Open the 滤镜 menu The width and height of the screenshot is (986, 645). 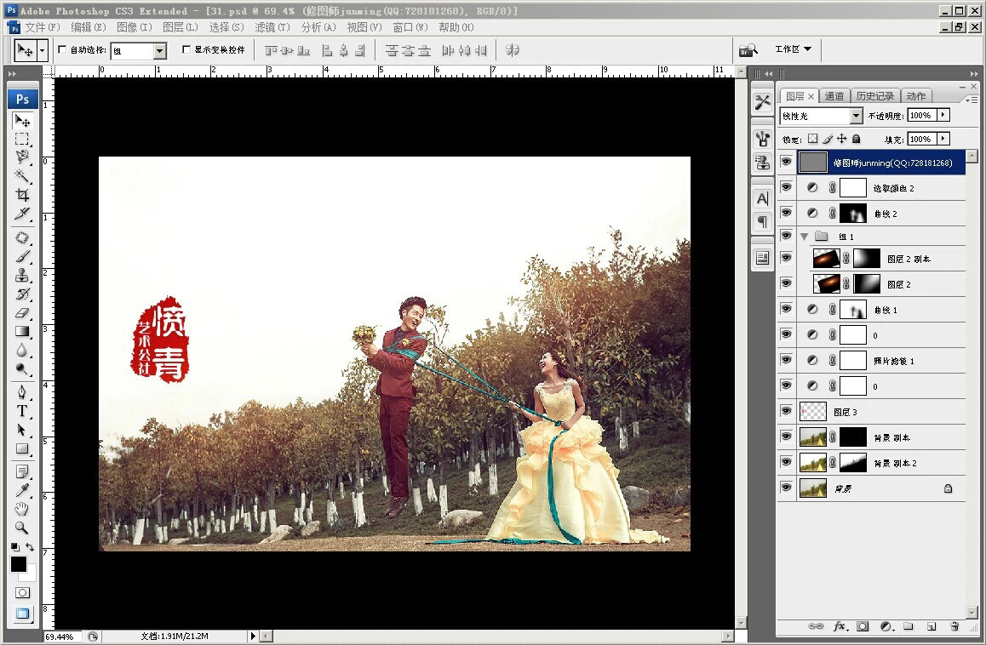tap(272, 27)
